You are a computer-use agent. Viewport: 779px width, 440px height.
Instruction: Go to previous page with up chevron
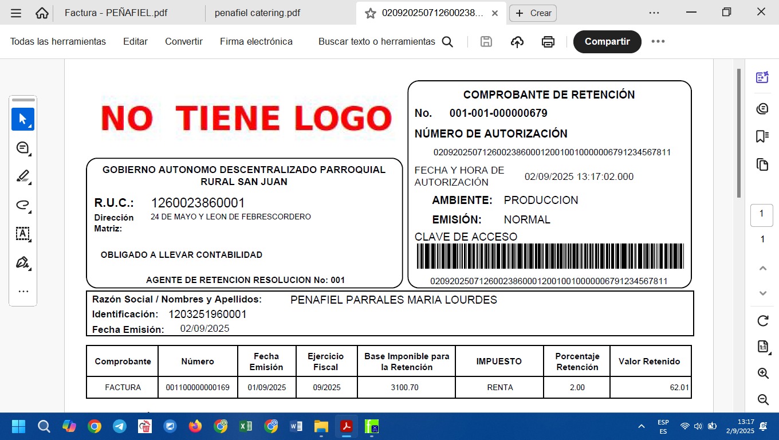(x=762, y=268)
